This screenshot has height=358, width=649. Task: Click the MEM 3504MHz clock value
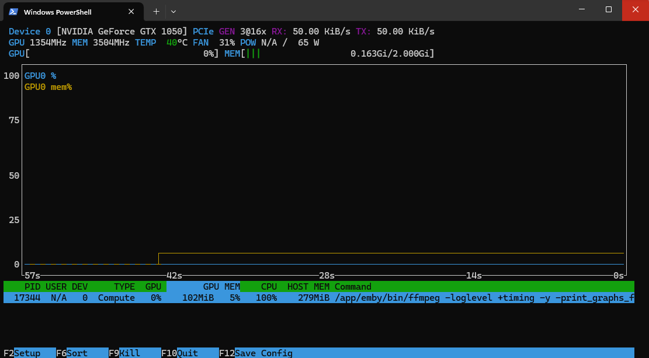(x=100, y=43)
